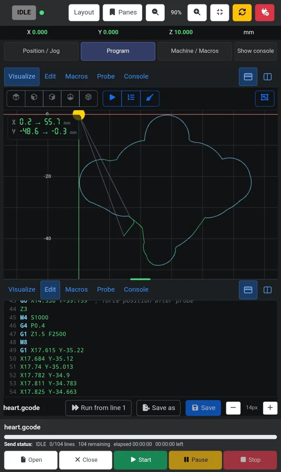Click the fifth cube view preset icon

coord(89,98)
